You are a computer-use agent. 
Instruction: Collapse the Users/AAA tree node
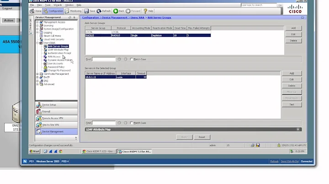point(37,43)
